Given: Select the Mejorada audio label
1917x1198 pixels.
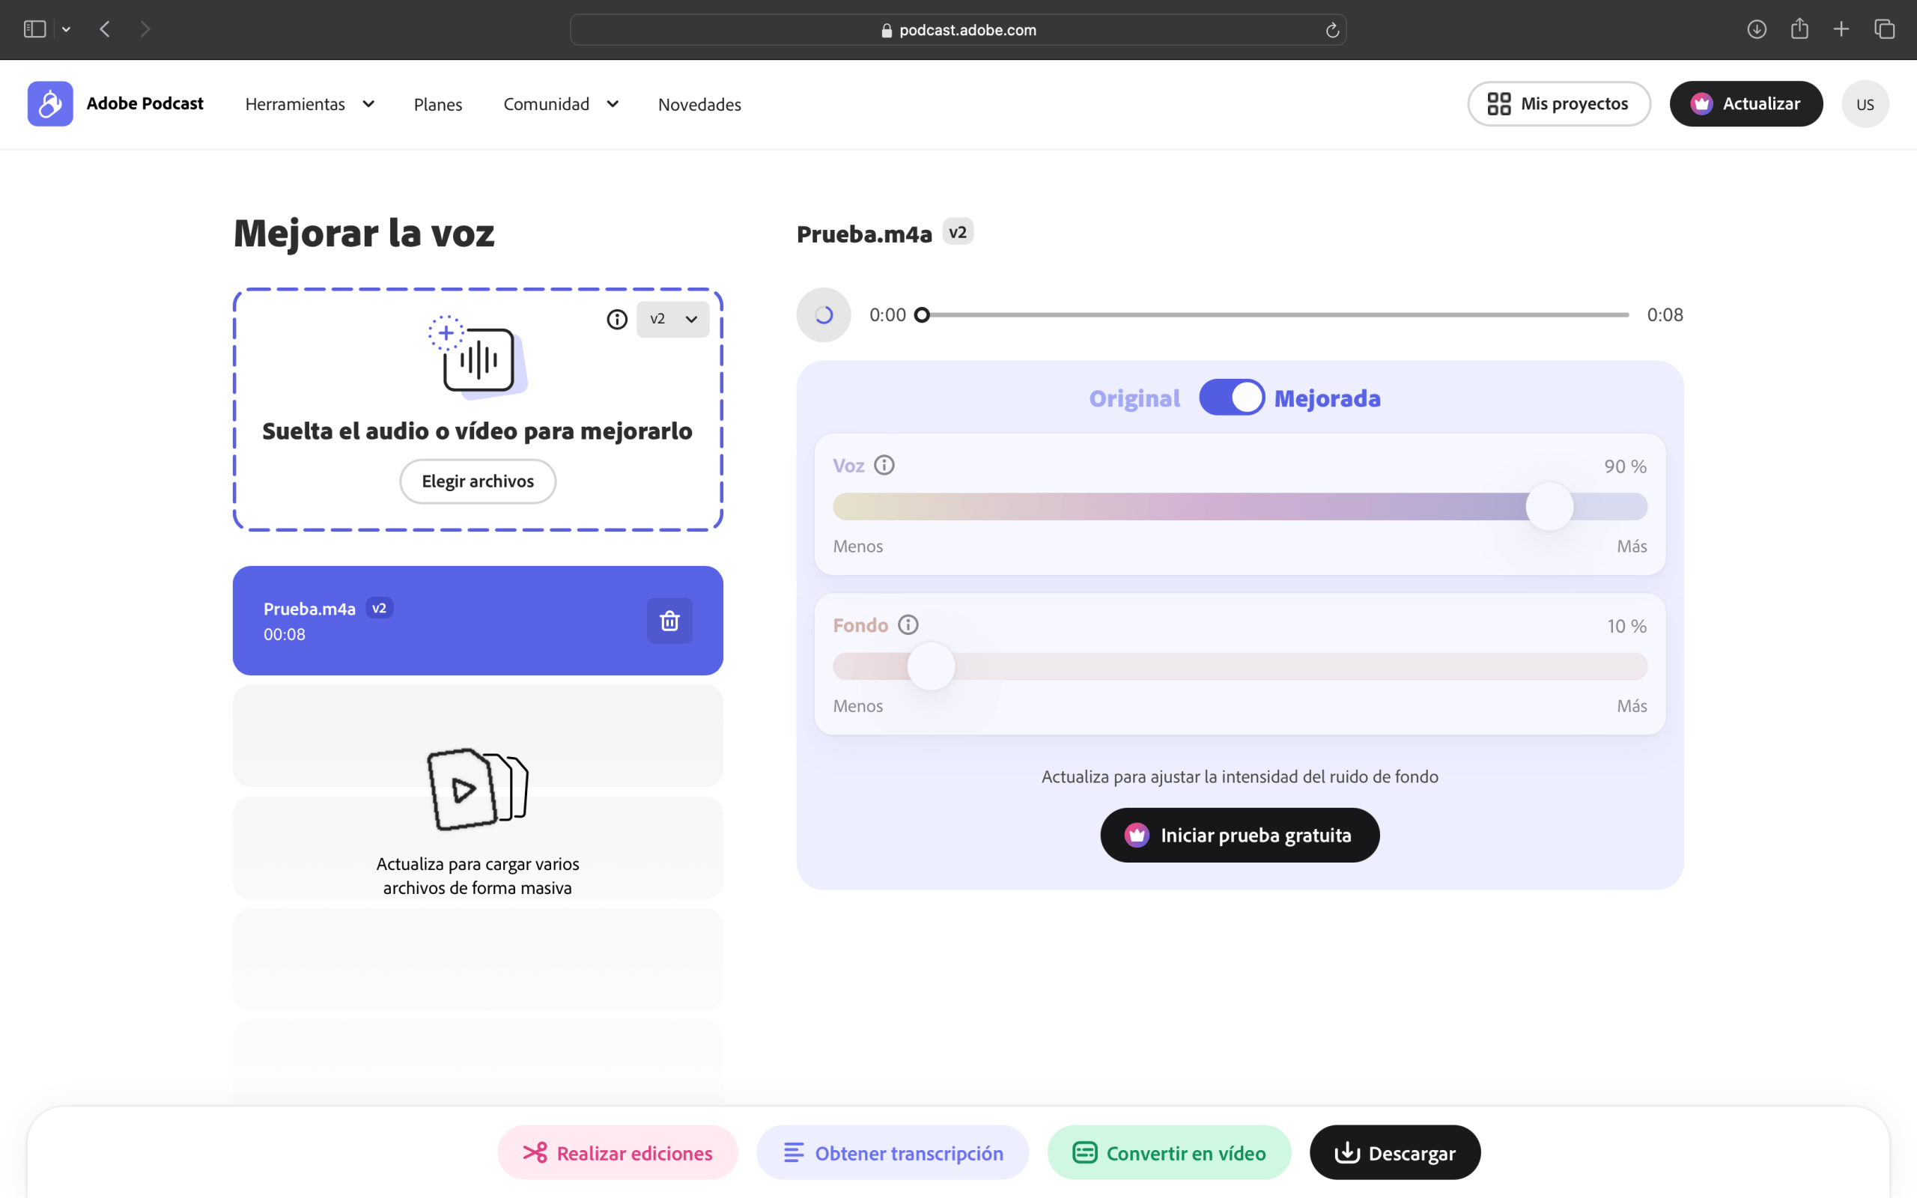Looking at the screenshot, I should (1327, 398).
